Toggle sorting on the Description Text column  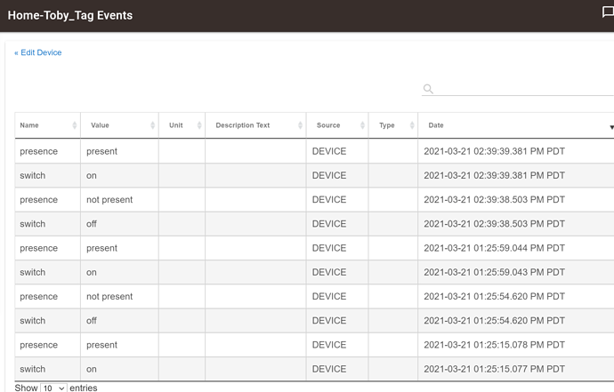(x=300, y=126)
